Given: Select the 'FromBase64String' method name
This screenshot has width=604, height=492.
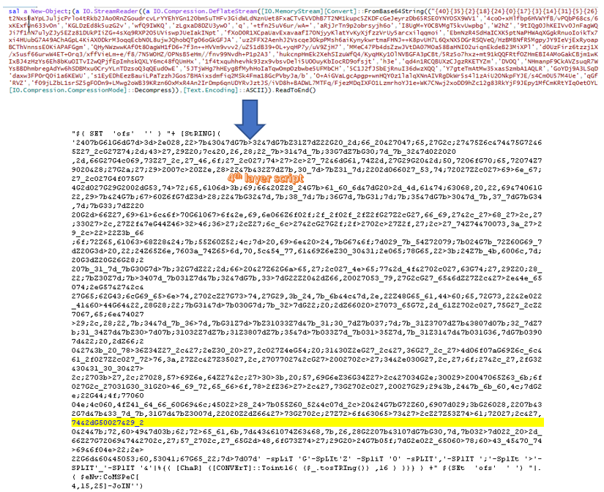Looking at the screenshot, I should tap(393, 11).
